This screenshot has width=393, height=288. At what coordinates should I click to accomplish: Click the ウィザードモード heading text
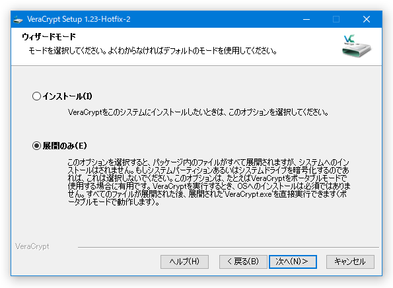coord(49,36)
